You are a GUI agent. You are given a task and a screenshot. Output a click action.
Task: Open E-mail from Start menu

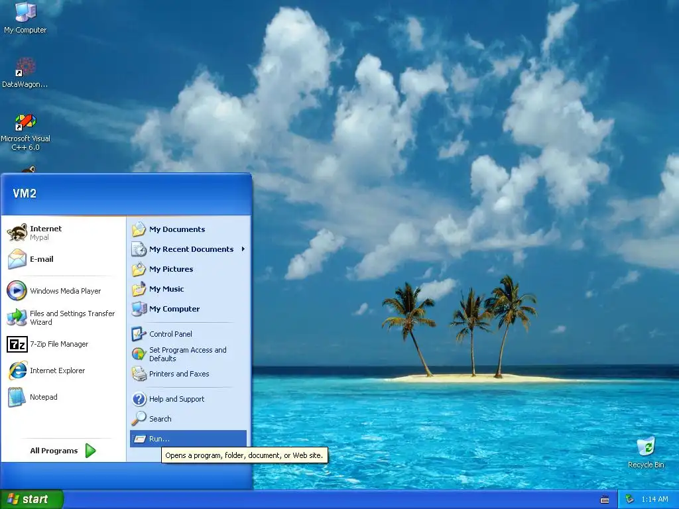pyautogui.click(x=63, y=259)
